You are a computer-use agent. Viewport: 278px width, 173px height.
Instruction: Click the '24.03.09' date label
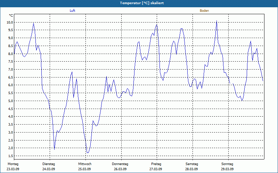click(49, 169)
